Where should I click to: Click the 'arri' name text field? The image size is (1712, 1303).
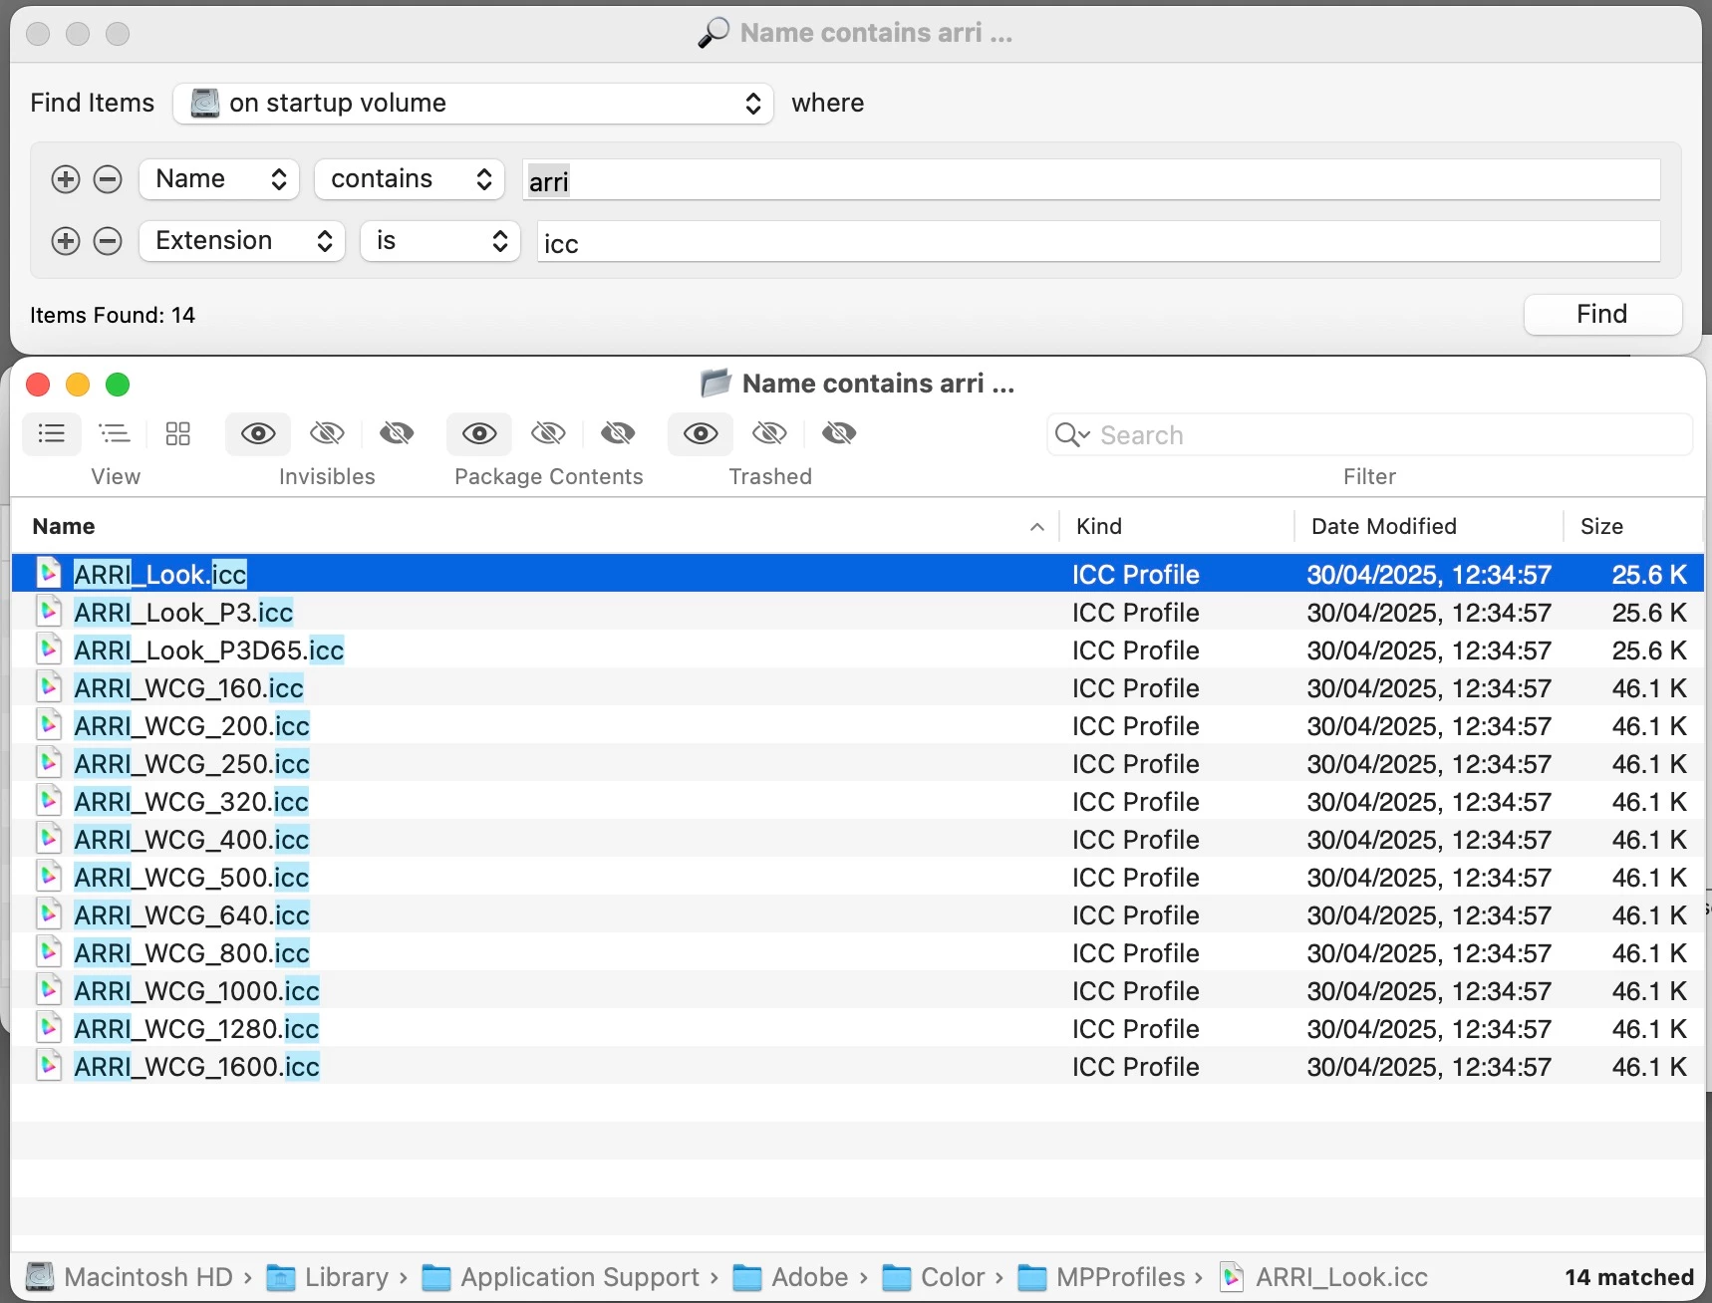point(1091,180)
